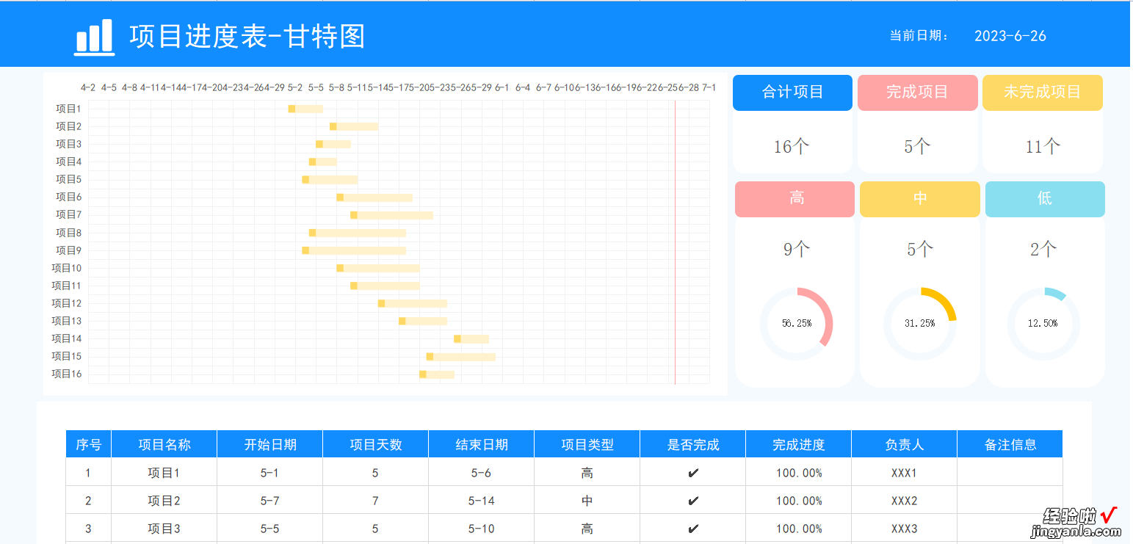Click the 12.50% donut chart
The width and height of the screenshot is (1133, 544).
[1043, 324]
